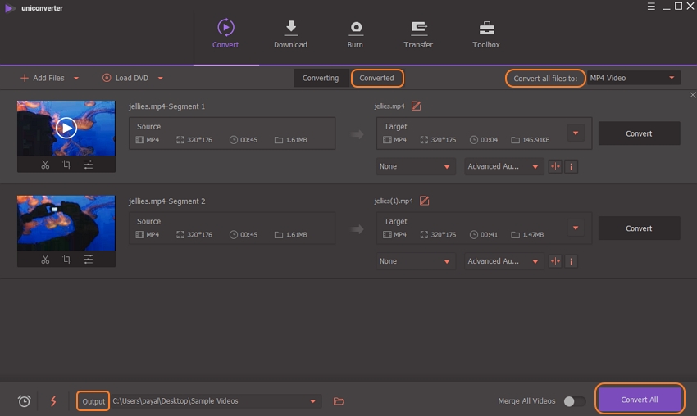Play the Segment 1 video thumbnail
697x416 pixels.
(66, 128)
